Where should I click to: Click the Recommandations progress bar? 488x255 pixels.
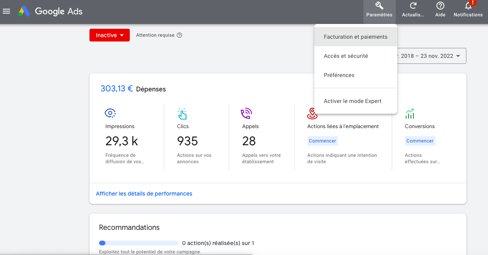coord(139,243)
